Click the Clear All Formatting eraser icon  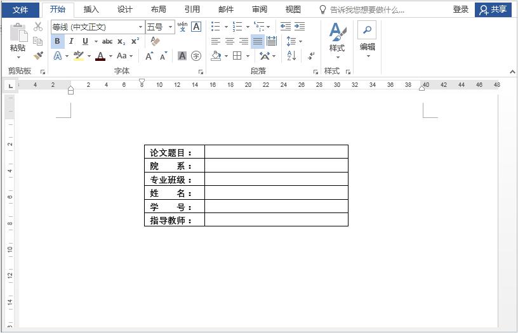(155, 41)
